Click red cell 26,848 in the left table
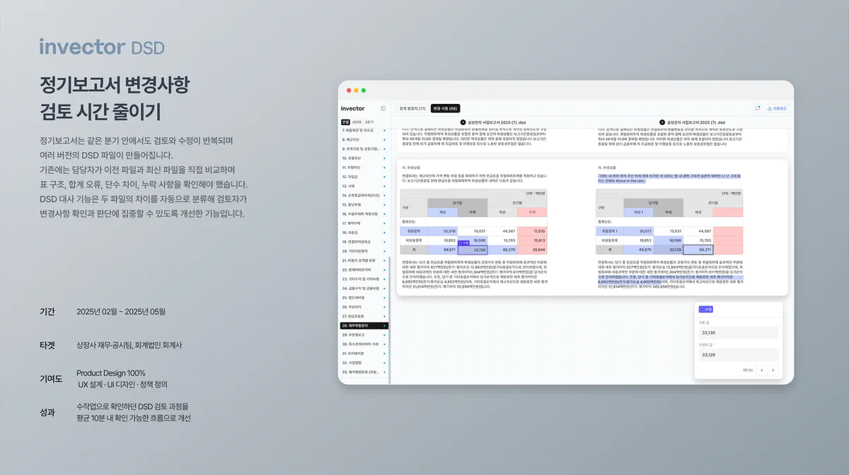Viewport: 849px width, 475px height. [x=531, y=250]
